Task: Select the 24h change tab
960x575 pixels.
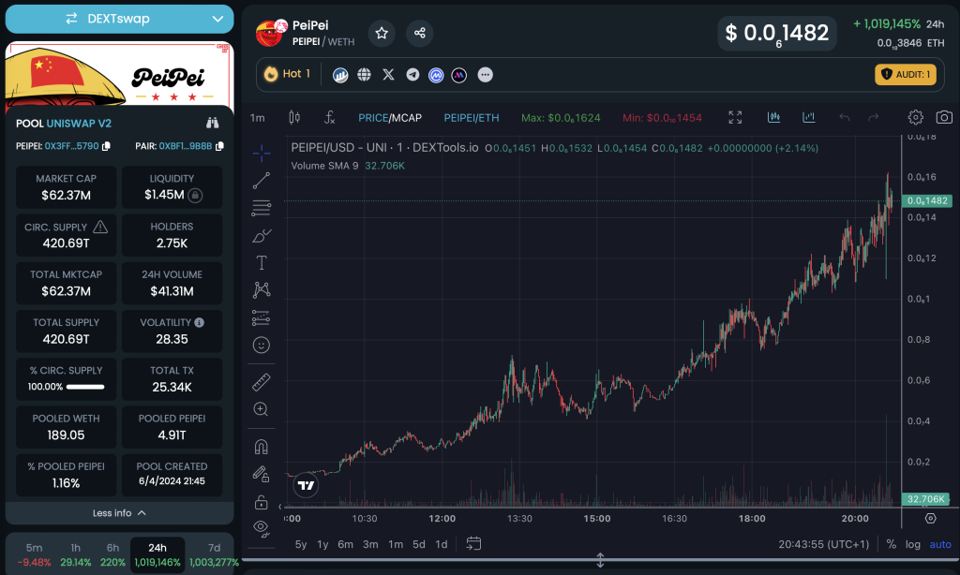Action: tap(157, 554)
